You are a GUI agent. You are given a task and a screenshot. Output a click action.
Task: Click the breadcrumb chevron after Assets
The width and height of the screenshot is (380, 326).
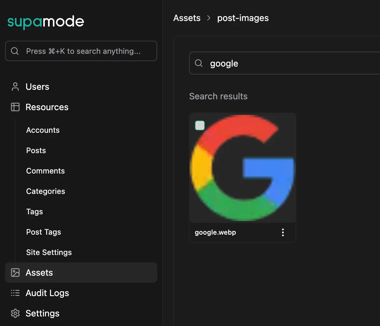coord(208,18)
